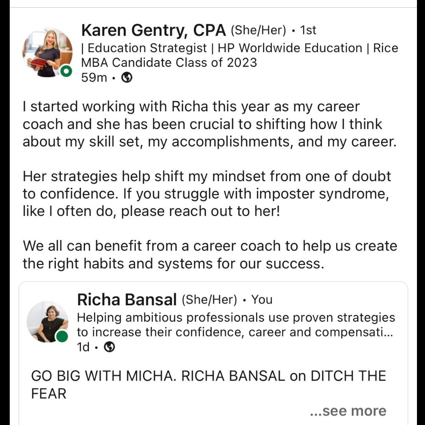425x425 pixels.
Task: Open Karen Gentry, CPA profile name
Action: tap(153, 30)
